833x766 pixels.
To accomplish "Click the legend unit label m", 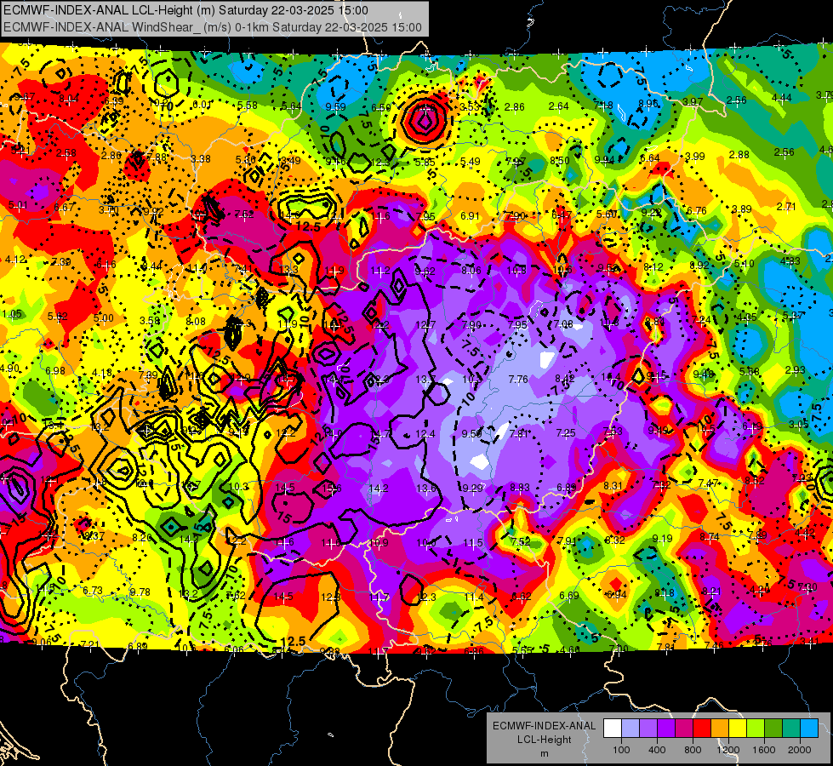I will [x=544, y=754].
